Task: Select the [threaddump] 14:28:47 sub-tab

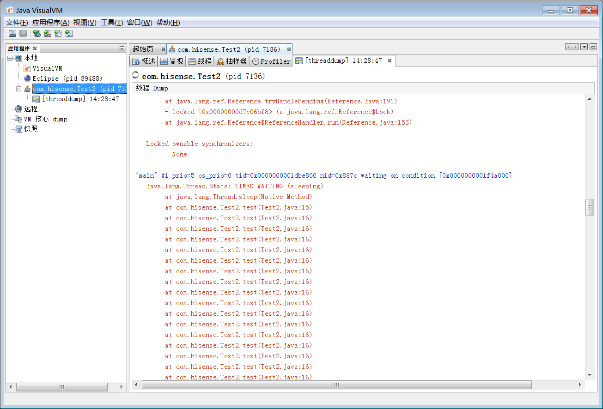Action: click(x=343, y=60)
